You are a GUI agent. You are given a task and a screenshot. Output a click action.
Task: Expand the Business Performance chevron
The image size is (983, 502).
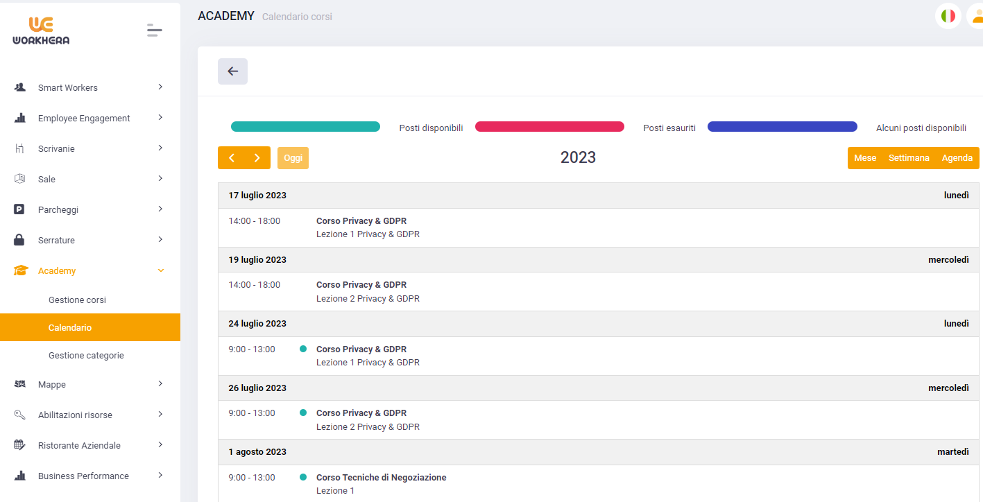tap(160, 476)
